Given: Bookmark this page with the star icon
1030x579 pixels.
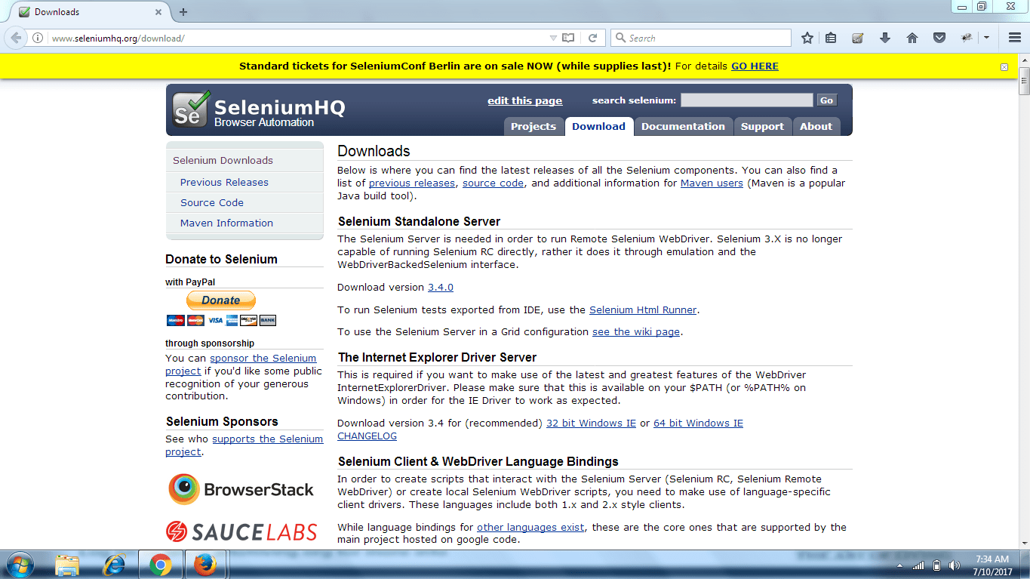Looking at the screenshot, I should click(x=807, y=37).
